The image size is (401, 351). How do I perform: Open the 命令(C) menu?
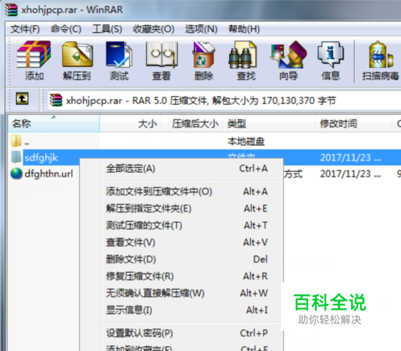coord(66,29)
